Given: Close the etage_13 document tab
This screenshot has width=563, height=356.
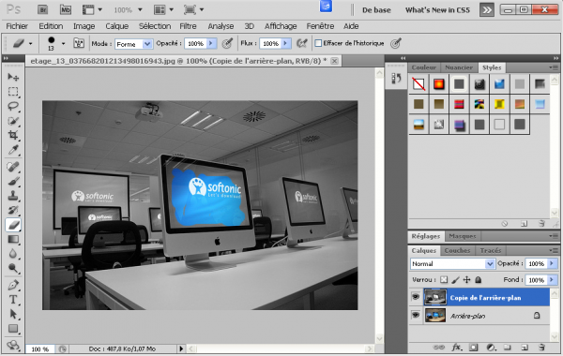Looking at the screenshot, I should (x=334, y=61).
